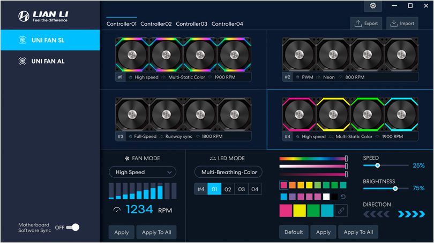Image resolution: width=434 pixels, height=243 pixels.
Task: Click the white-to-pink saturation slider
Action: [x=313, y=166]
